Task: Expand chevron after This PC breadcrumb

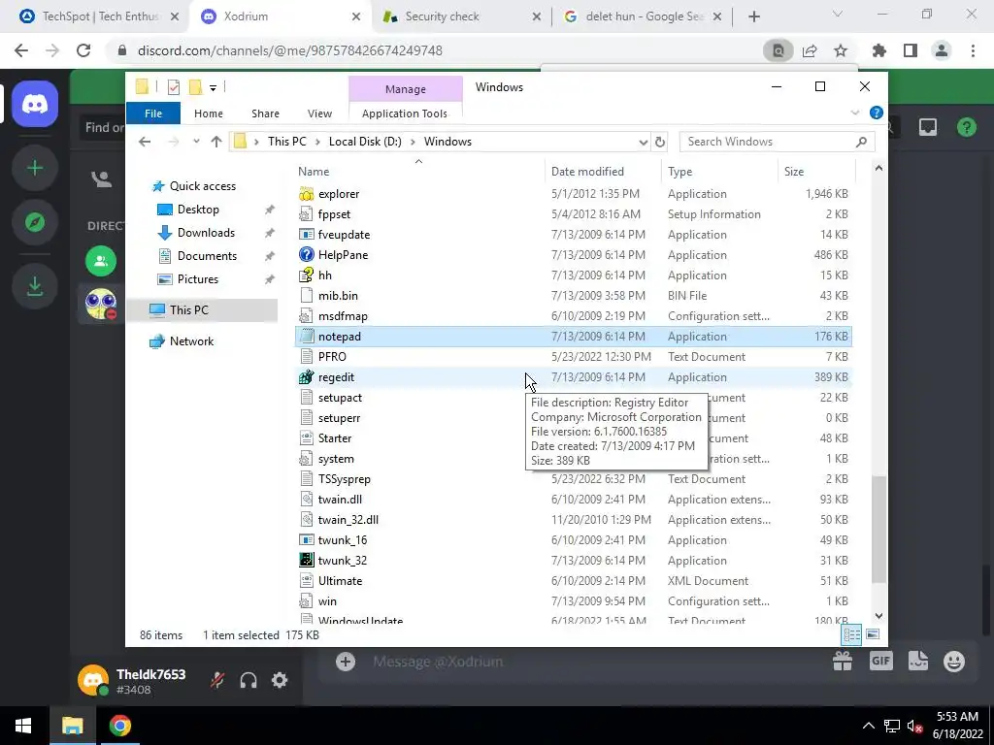Action: click(x=317, y=142)
